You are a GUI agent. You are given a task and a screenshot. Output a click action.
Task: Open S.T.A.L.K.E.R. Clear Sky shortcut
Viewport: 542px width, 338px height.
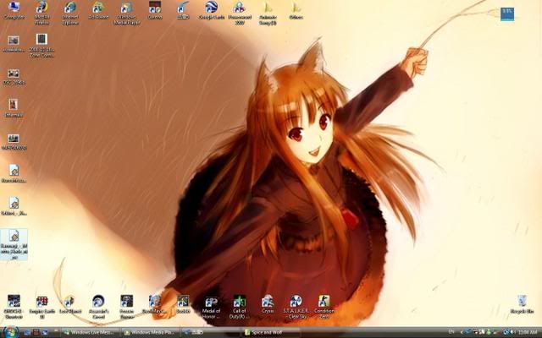(x=296, y=303)
